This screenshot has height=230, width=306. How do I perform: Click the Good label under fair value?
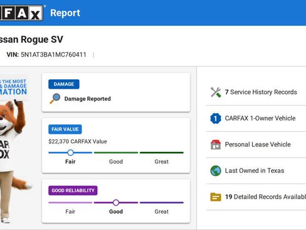click(x=116, y=162)
